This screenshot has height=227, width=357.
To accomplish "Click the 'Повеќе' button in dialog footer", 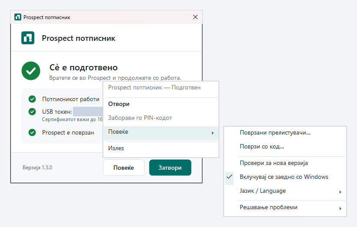I will click(124, 168).
